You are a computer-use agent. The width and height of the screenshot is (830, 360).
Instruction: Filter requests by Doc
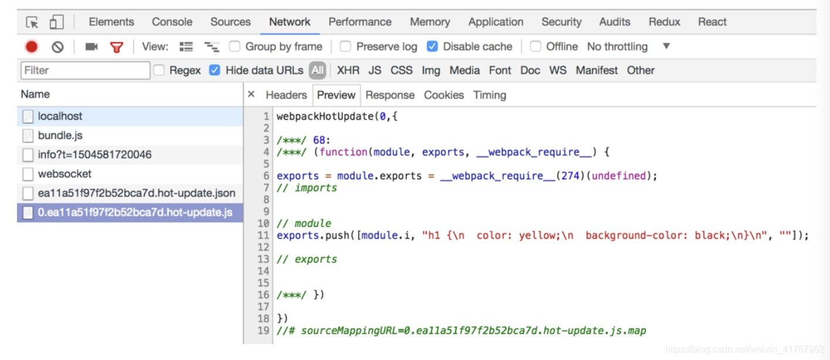[530, 70]
